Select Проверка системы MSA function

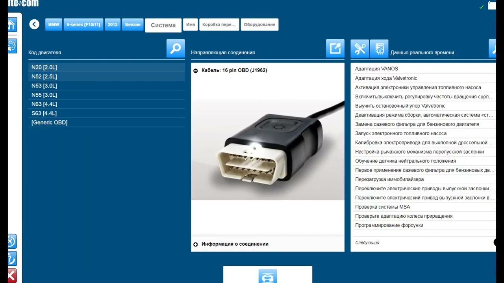click(x=423, y=207)
